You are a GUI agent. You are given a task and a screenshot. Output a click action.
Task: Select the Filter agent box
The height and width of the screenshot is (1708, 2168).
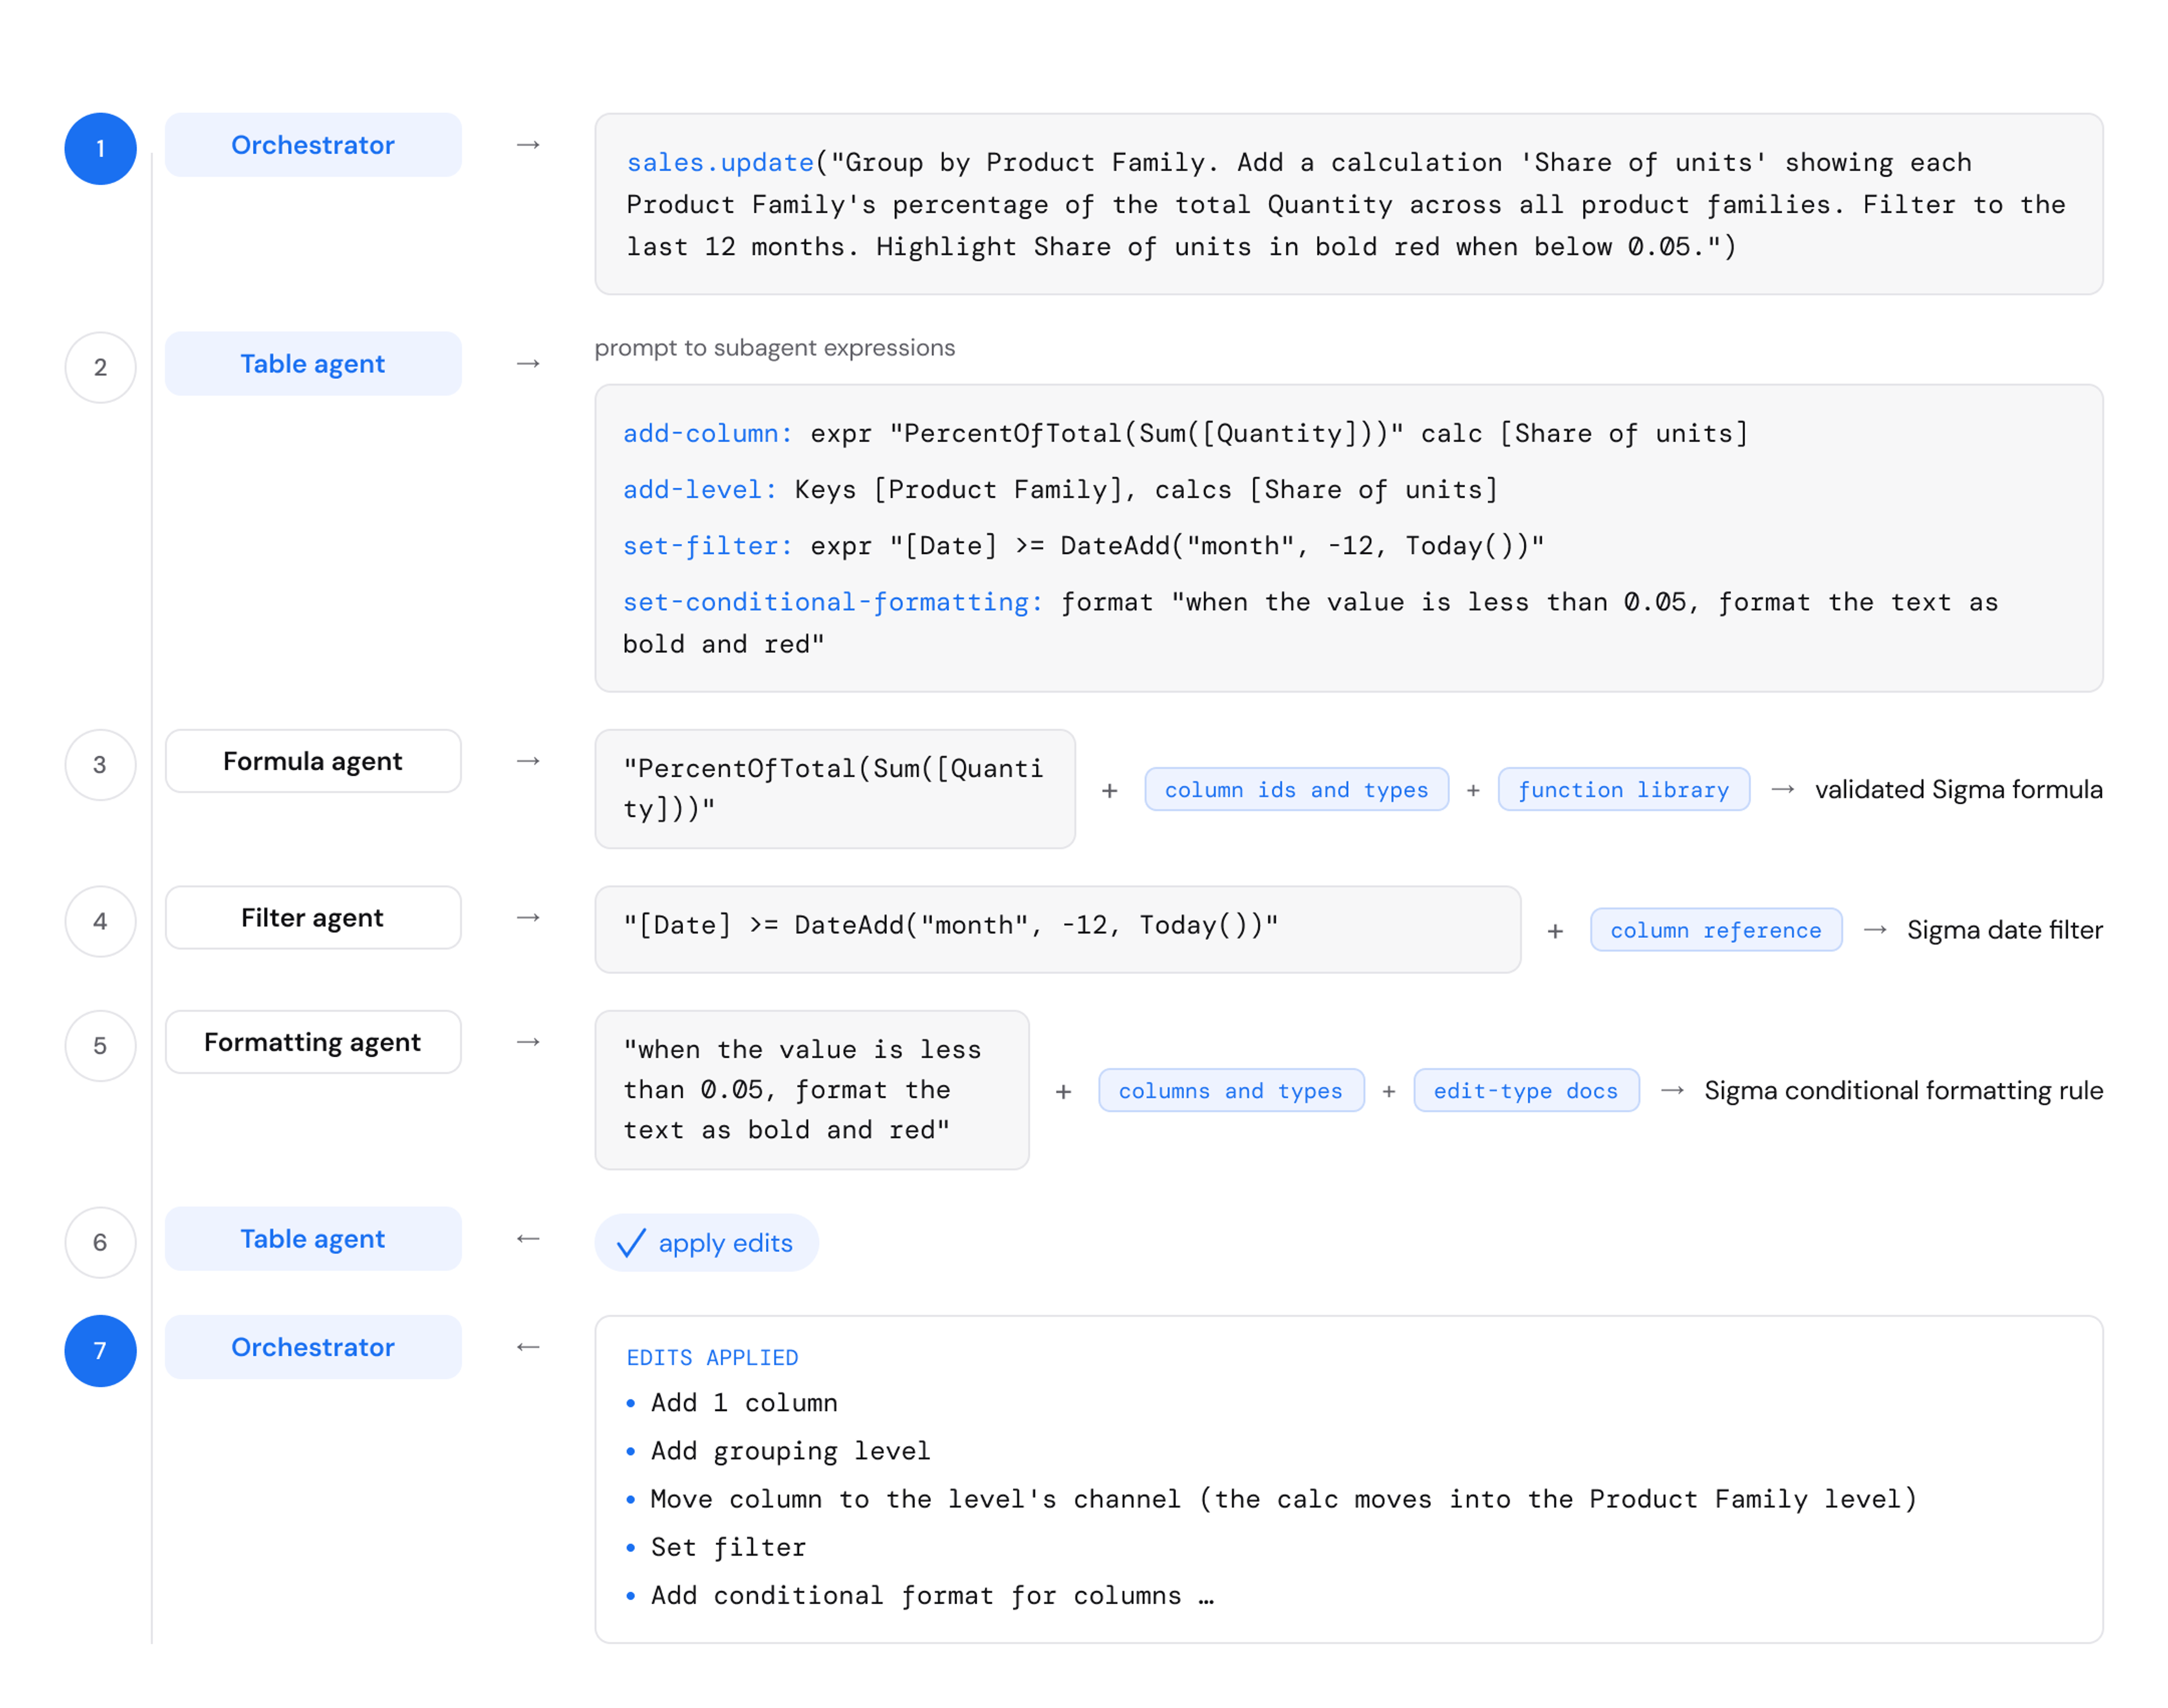click(313, 918)
